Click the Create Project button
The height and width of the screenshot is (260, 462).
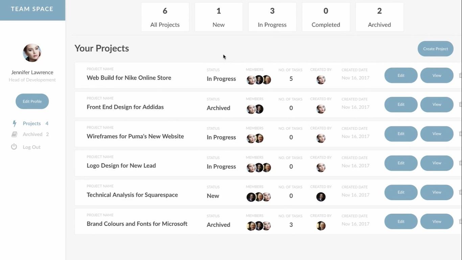coord(435,48)
